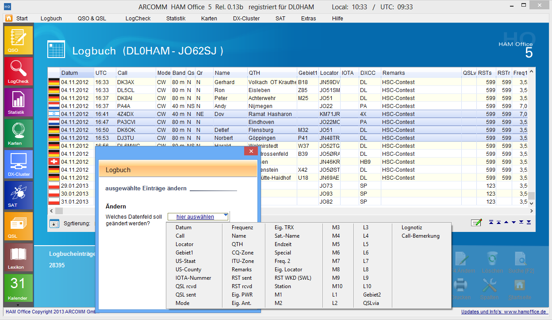Click the Startseite home icon
This screenshot has height=320, width=552.
pos(520,285)
